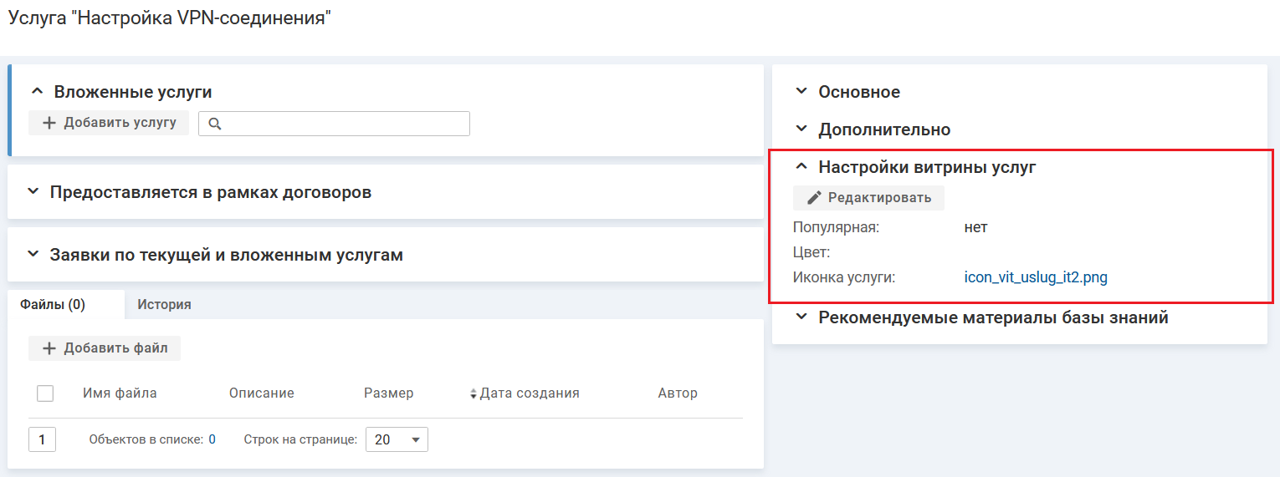Click into the nested services search field

tap(343, 124)
